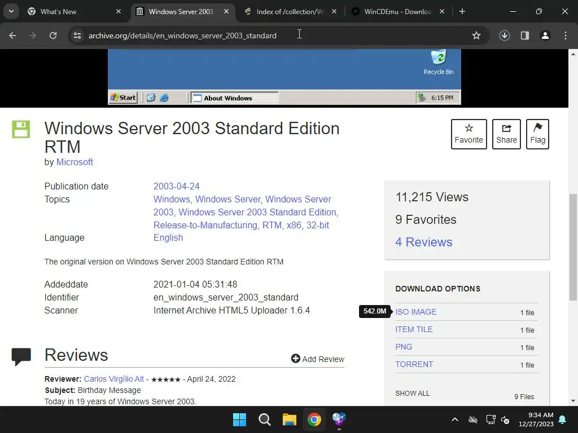
Task: Switch to the What's New tab
Action: point(74,11)
